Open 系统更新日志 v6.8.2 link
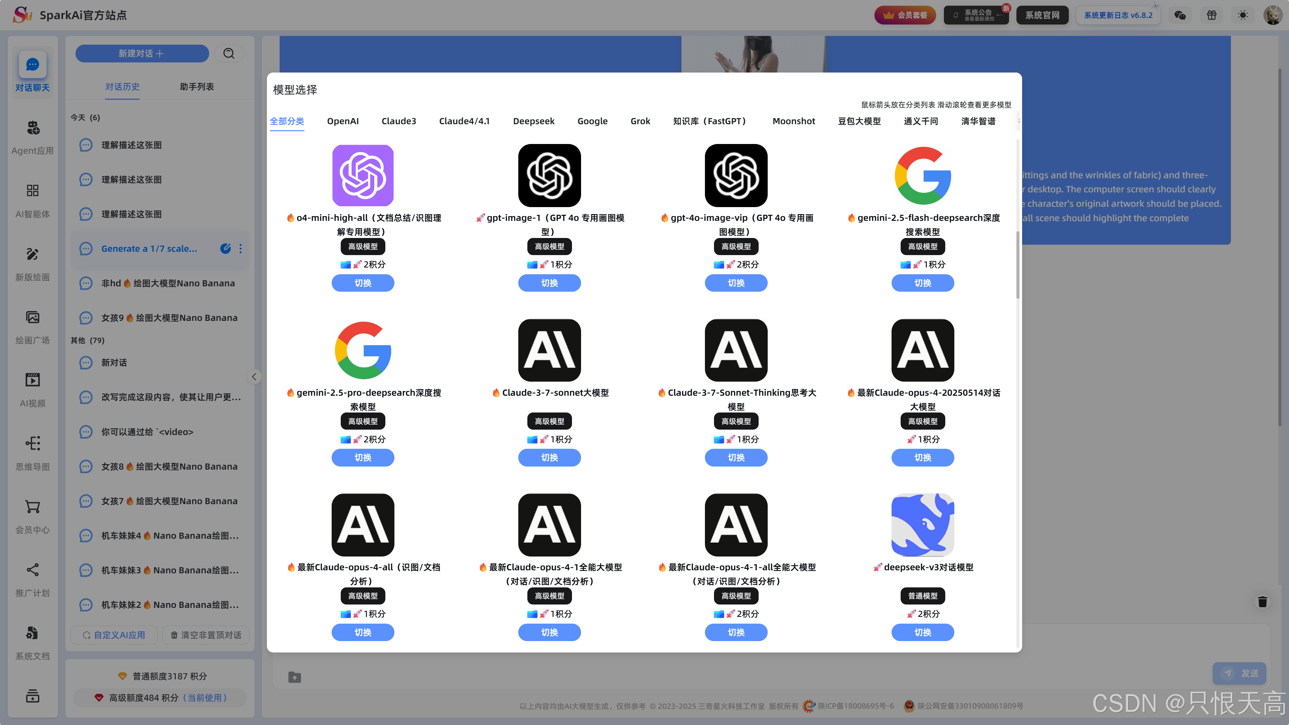1289x725 pixels. (1118, 15)
